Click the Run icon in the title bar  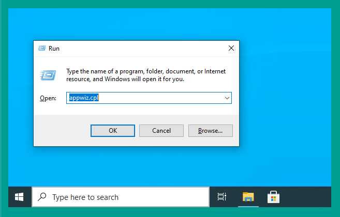point(42,48)
